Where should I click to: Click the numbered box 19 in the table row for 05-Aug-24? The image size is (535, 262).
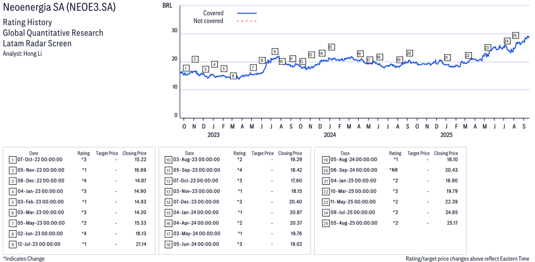[x=325, y=160]
